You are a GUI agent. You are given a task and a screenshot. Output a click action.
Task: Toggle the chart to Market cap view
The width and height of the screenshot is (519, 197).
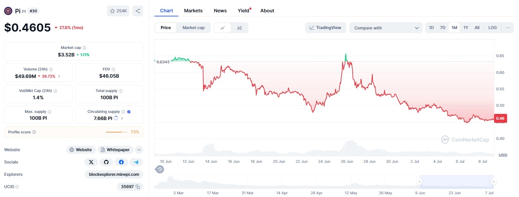coord(193,27)
